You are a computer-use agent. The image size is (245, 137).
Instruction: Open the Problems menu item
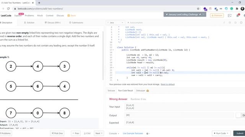(29, 16)
